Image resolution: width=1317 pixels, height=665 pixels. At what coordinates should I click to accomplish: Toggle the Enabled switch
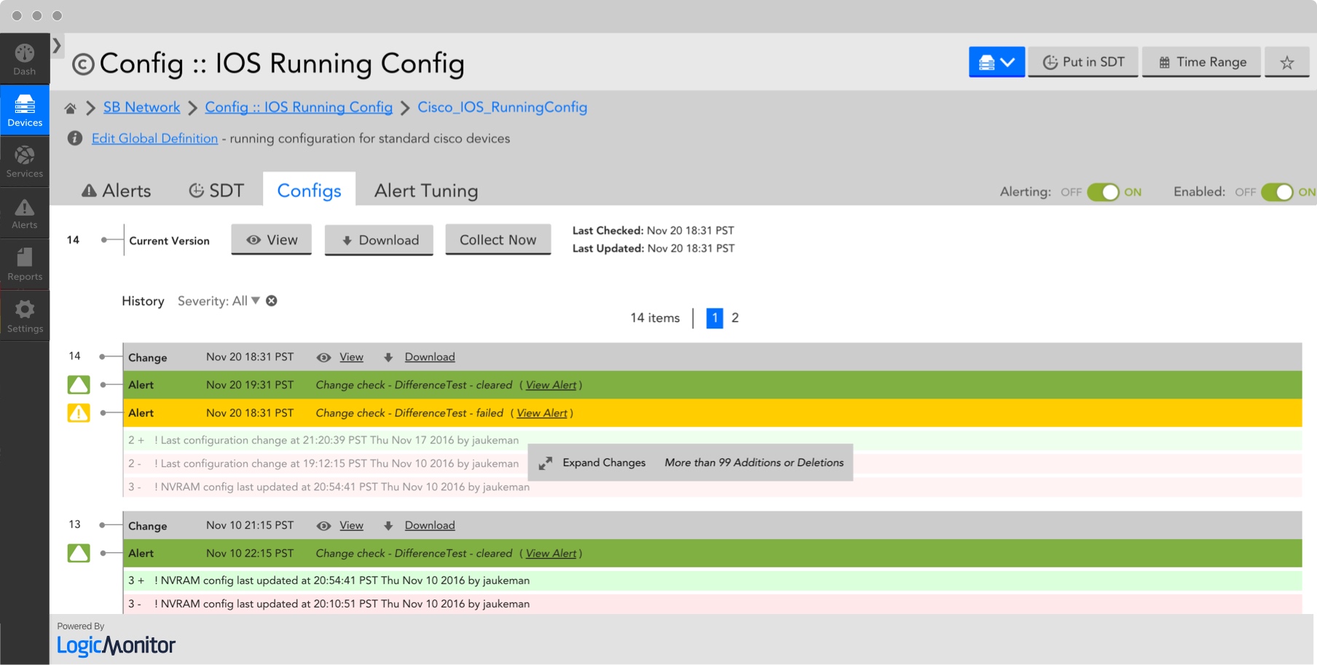coord(1277,192)
